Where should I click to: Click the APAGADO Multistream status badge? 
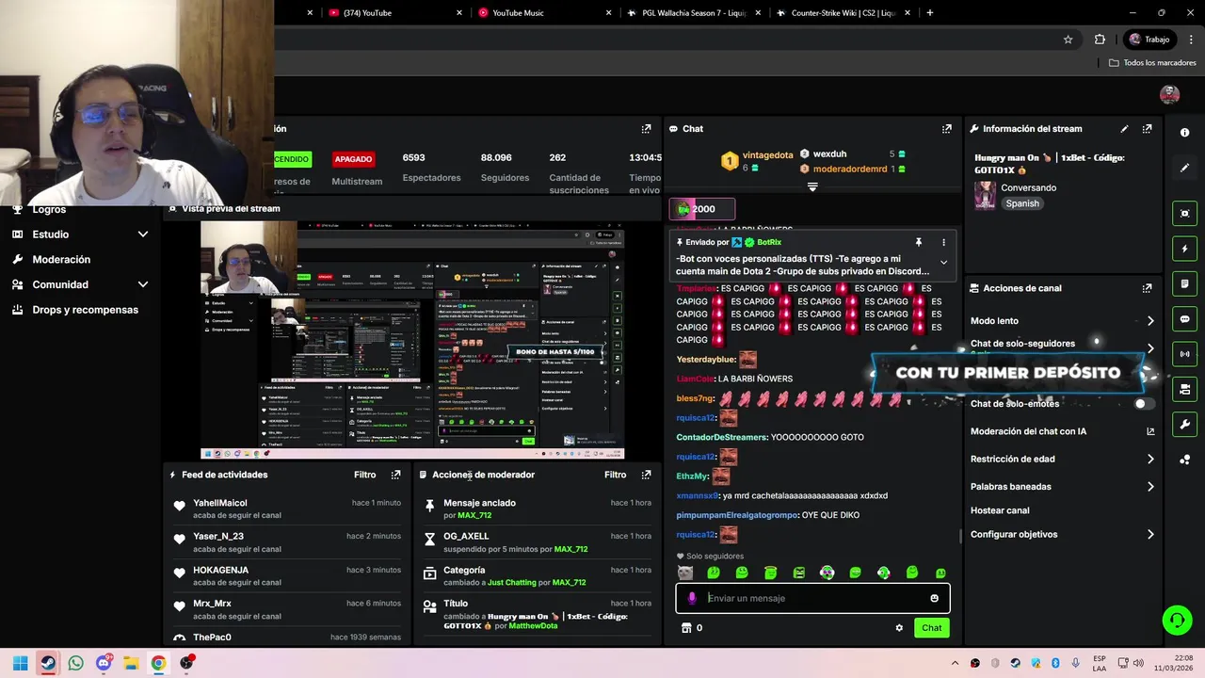[x=354, y=159]
